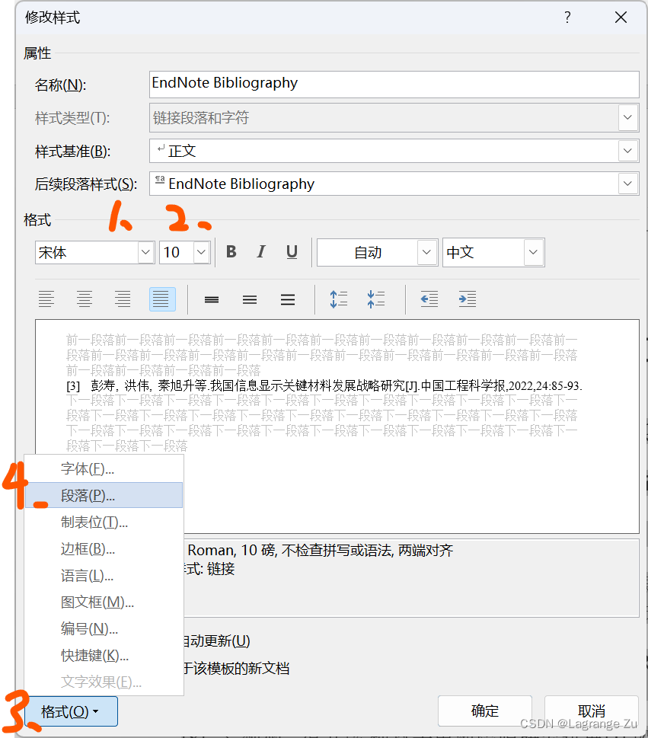
Task: Select 编号(N)... menu entry
Action: click(x=104, y=628)
